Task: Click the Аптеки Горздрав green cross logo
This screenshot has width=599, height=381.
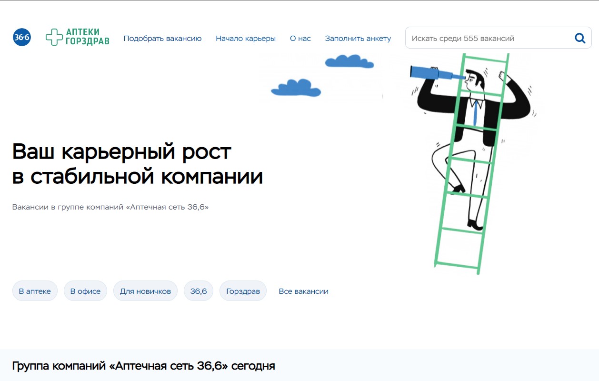Action: point(78,37)
